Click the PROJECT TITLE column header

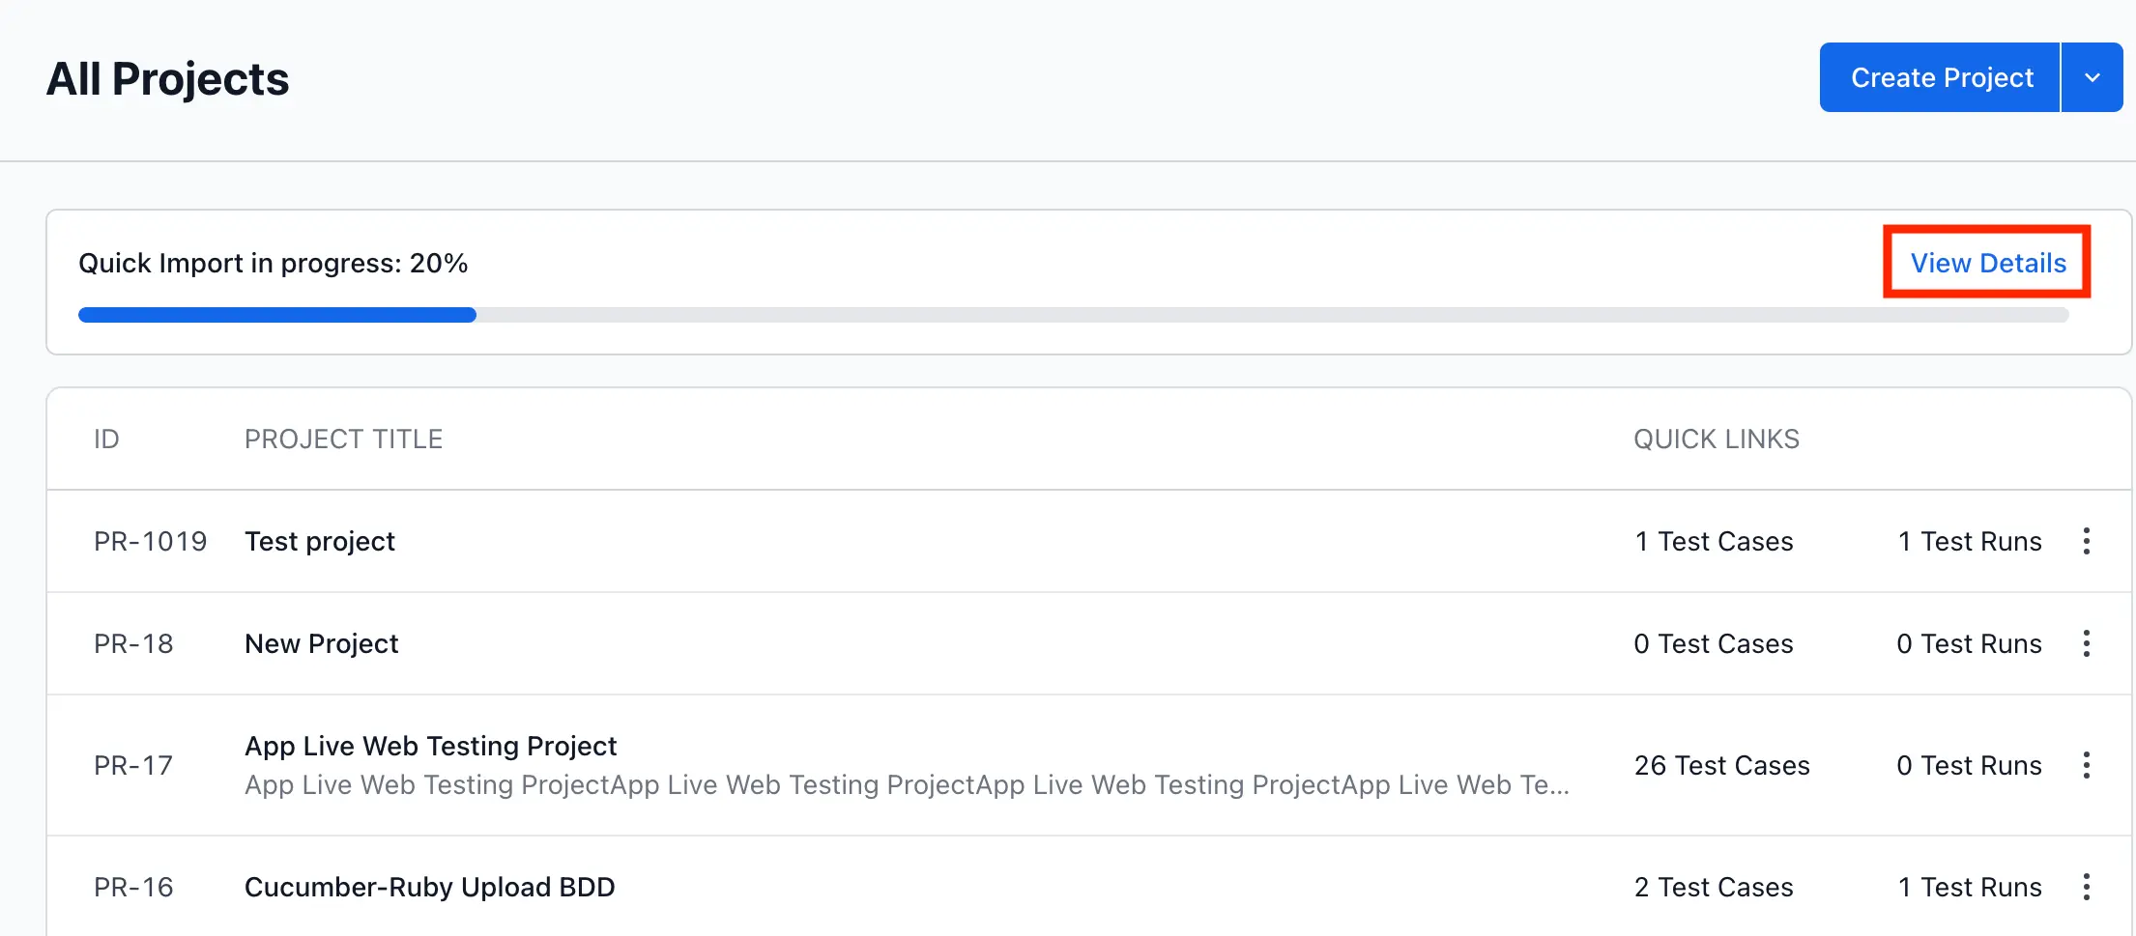pos(343,440)
